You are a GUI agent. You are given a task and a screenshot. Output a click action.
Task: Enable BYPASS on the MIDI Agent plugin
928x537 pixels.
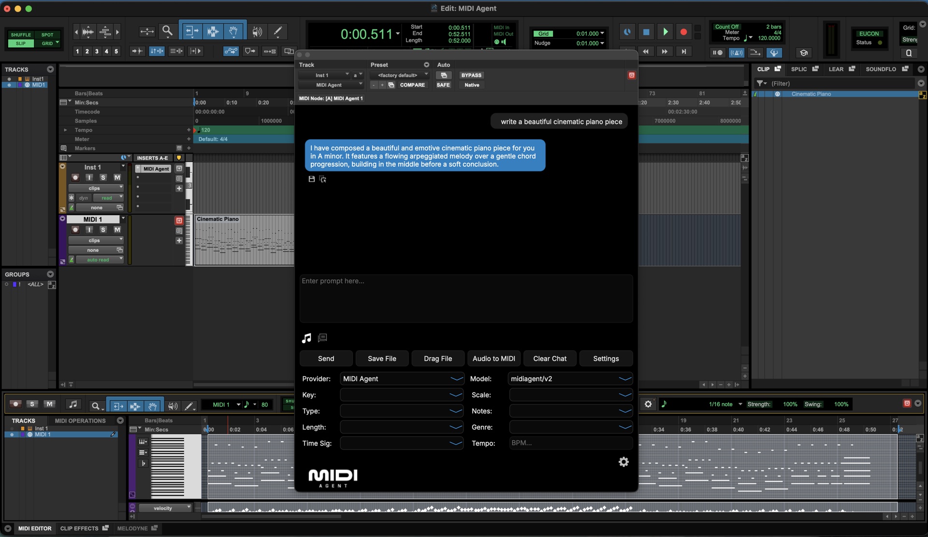coord(471,75)
